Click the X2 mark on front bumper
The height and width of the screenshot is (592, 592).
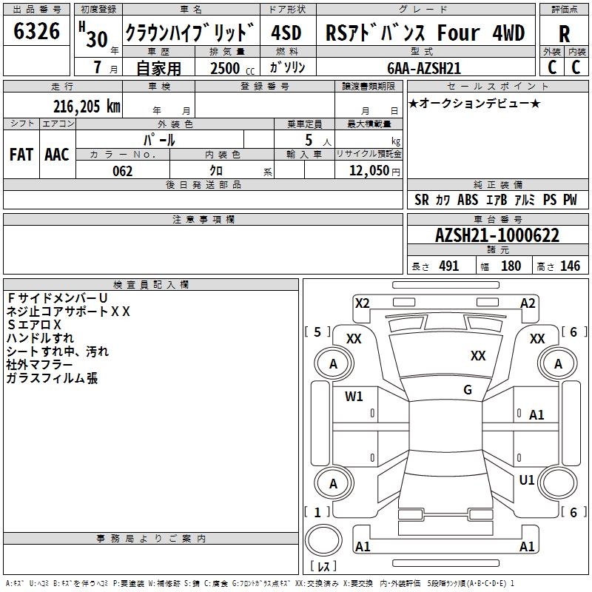click(362, 303)
